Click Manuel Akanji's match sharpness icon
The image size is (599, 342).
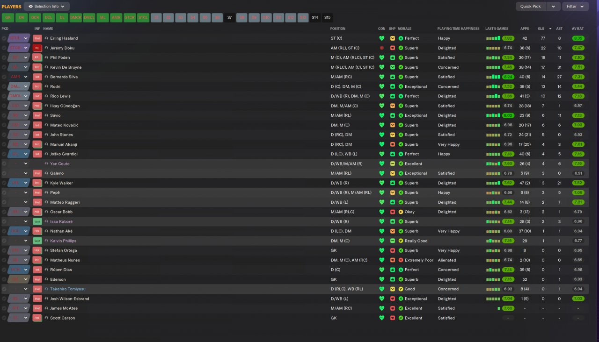[x=393, y=144]
